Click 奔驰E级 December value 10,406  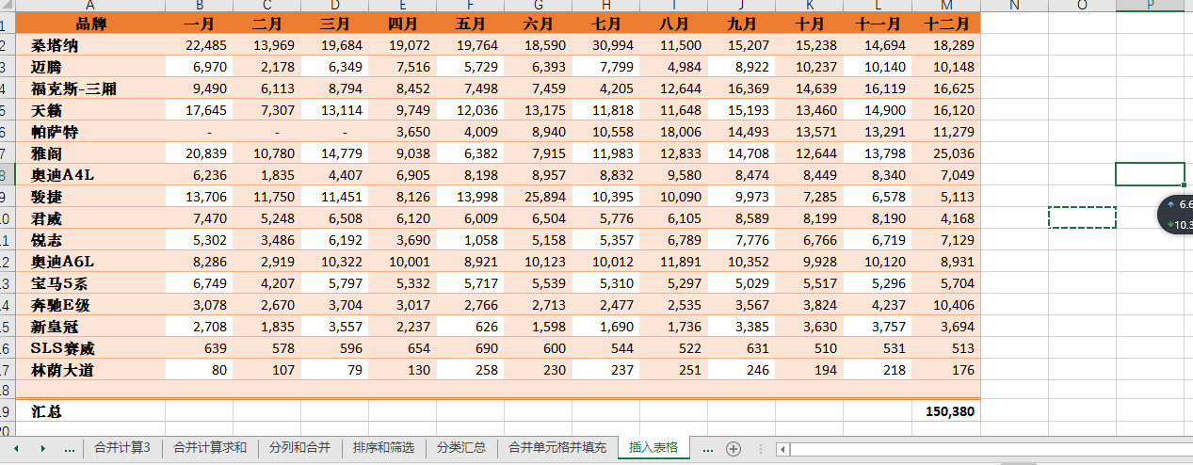pyautogui.click(x=946, y=305)
